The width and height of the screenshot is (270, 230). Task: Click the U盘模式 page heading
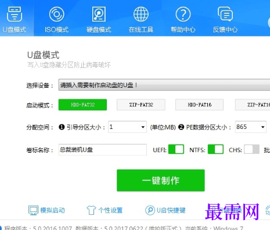44,55
